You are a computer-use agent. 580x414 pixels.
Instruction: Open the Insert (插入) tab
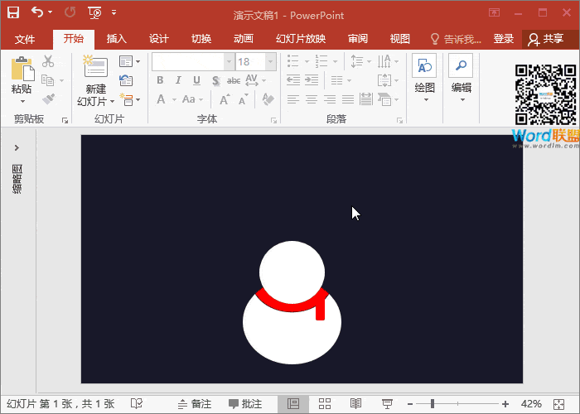[x=117, y=39]
